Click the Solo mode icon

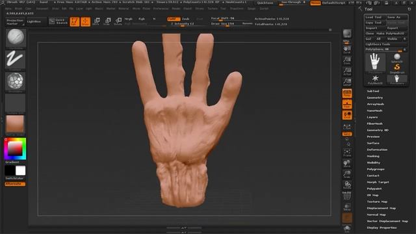pos(347,229)
